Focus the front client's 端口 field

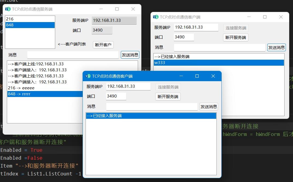(116, 96)
